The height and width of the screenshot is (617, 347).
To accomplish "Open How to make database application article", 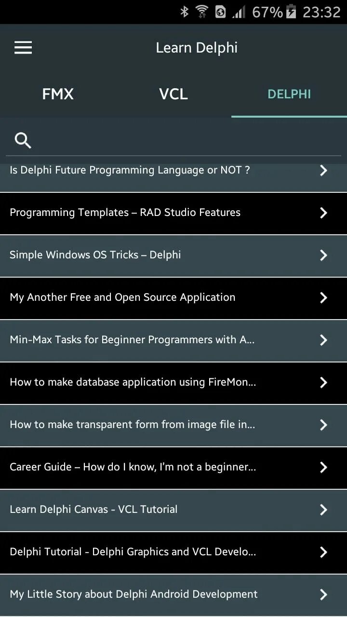I will 173,383.
